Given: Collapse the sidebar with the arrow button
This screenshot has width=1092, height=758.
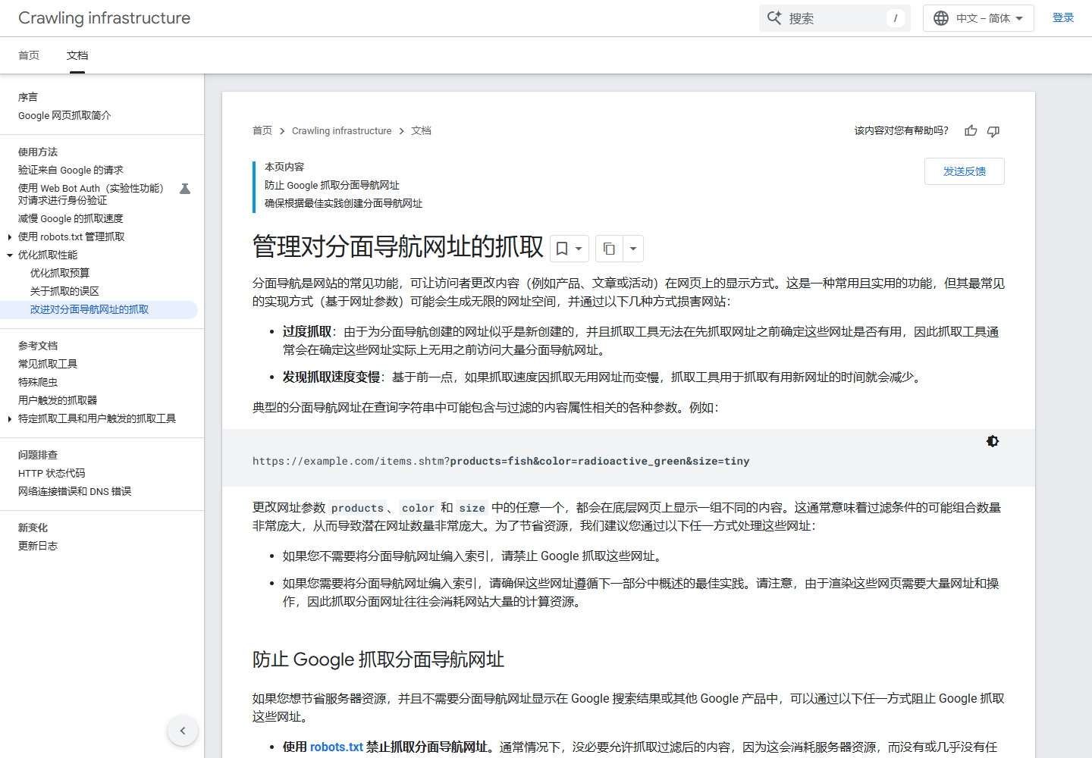Looking at the screenshot, I should pyautogui.click(x=183, y=731).
